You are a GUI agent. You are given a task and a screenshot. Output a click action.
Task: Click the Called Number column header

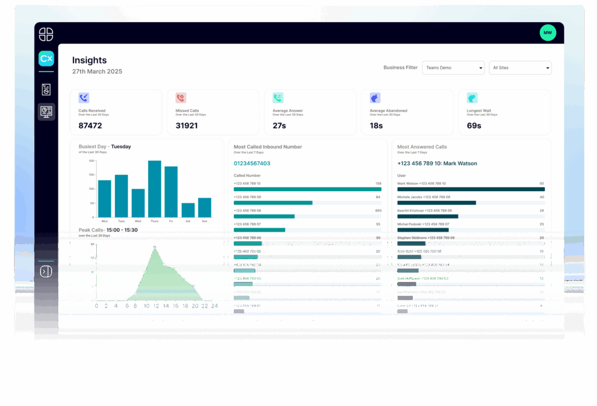(x=247, y=175)
